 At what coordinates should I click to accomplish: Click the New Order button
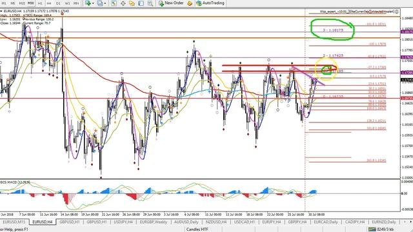(171, 3)
